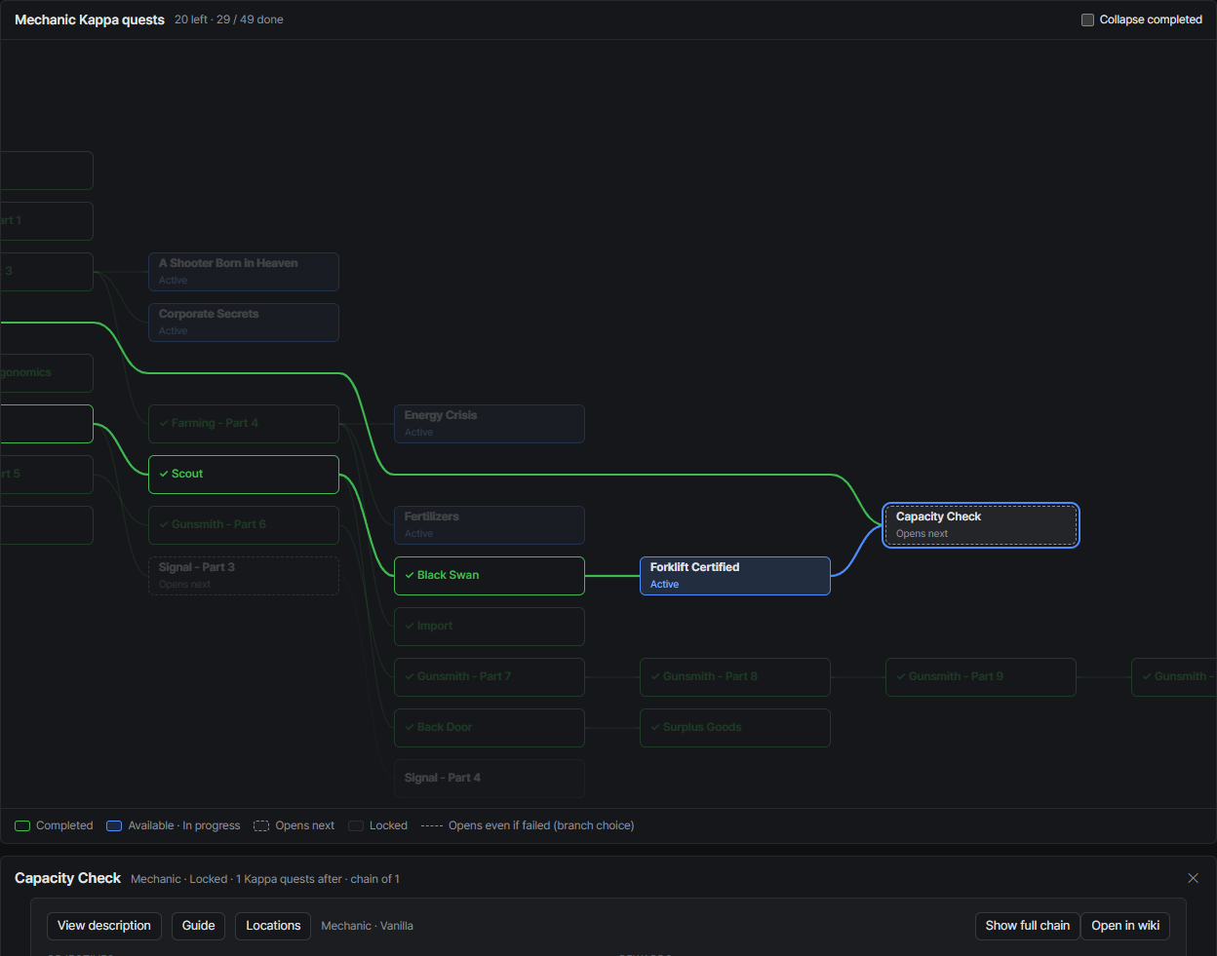Click the Mechanic · Vanilla label
The width and height of the screenshot is (1217, 956).
368,926
